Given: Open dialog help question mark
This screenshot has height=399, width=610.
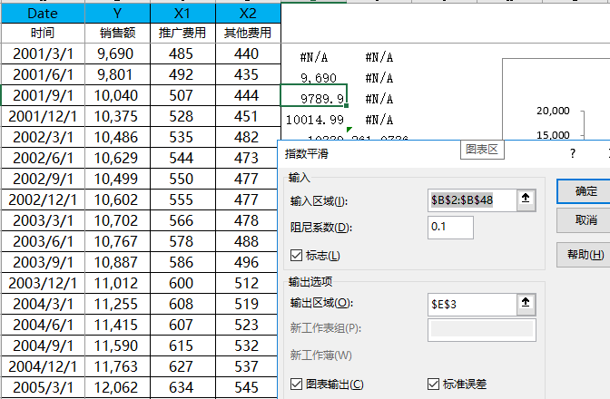Looking at the screenshot, I should 572,154.
